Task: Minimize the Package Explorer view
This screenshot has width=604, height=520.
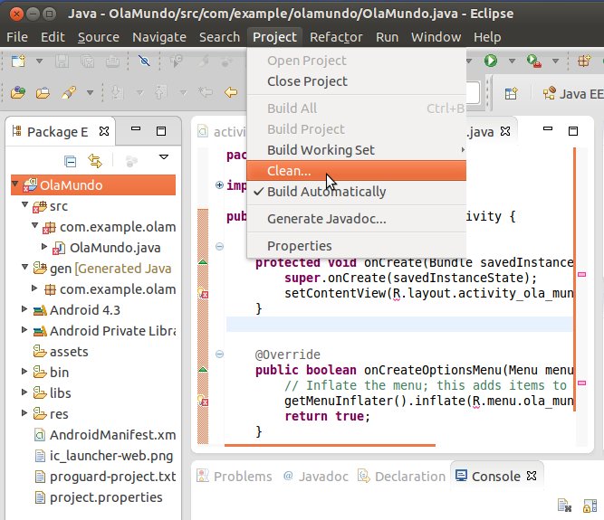Action: coord(136,128)
